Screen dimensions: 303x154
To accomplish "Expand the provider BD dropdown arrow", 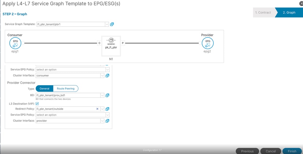I will pos(102,95).
